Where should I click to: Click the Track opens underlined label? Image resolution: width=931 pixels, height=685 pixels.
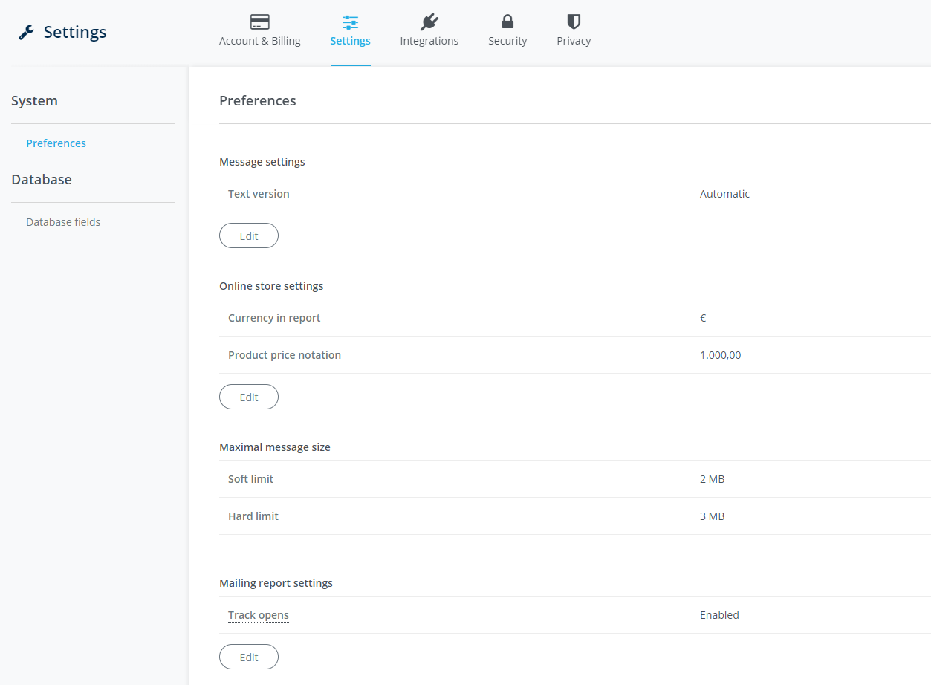pos(259,615)
